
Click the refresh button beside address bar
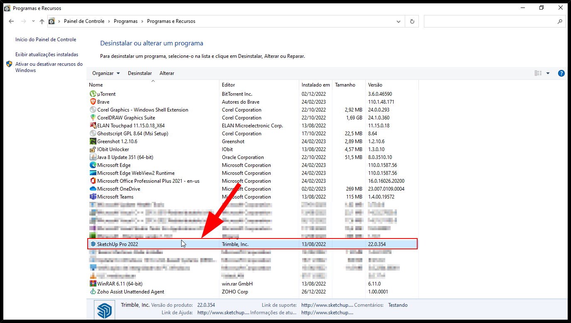(x=412, y=21)
